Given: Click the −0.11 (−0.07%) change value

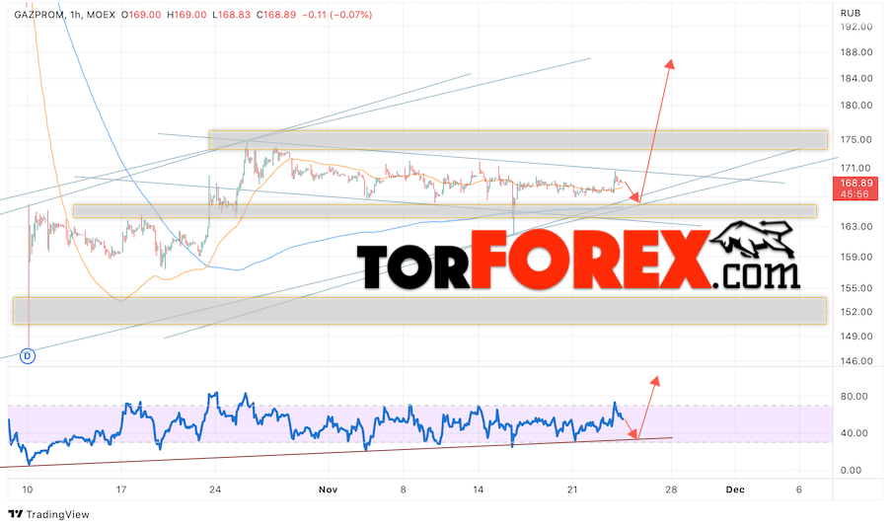Looking at the screenshot, I should [x=337, y=15].
